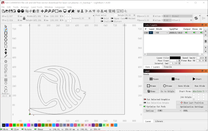
Task: Toggle the Shear switch in status bar
Action: [x=36, y=129]
